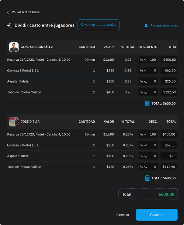Save changes with the Guardar button

point(157,215)
